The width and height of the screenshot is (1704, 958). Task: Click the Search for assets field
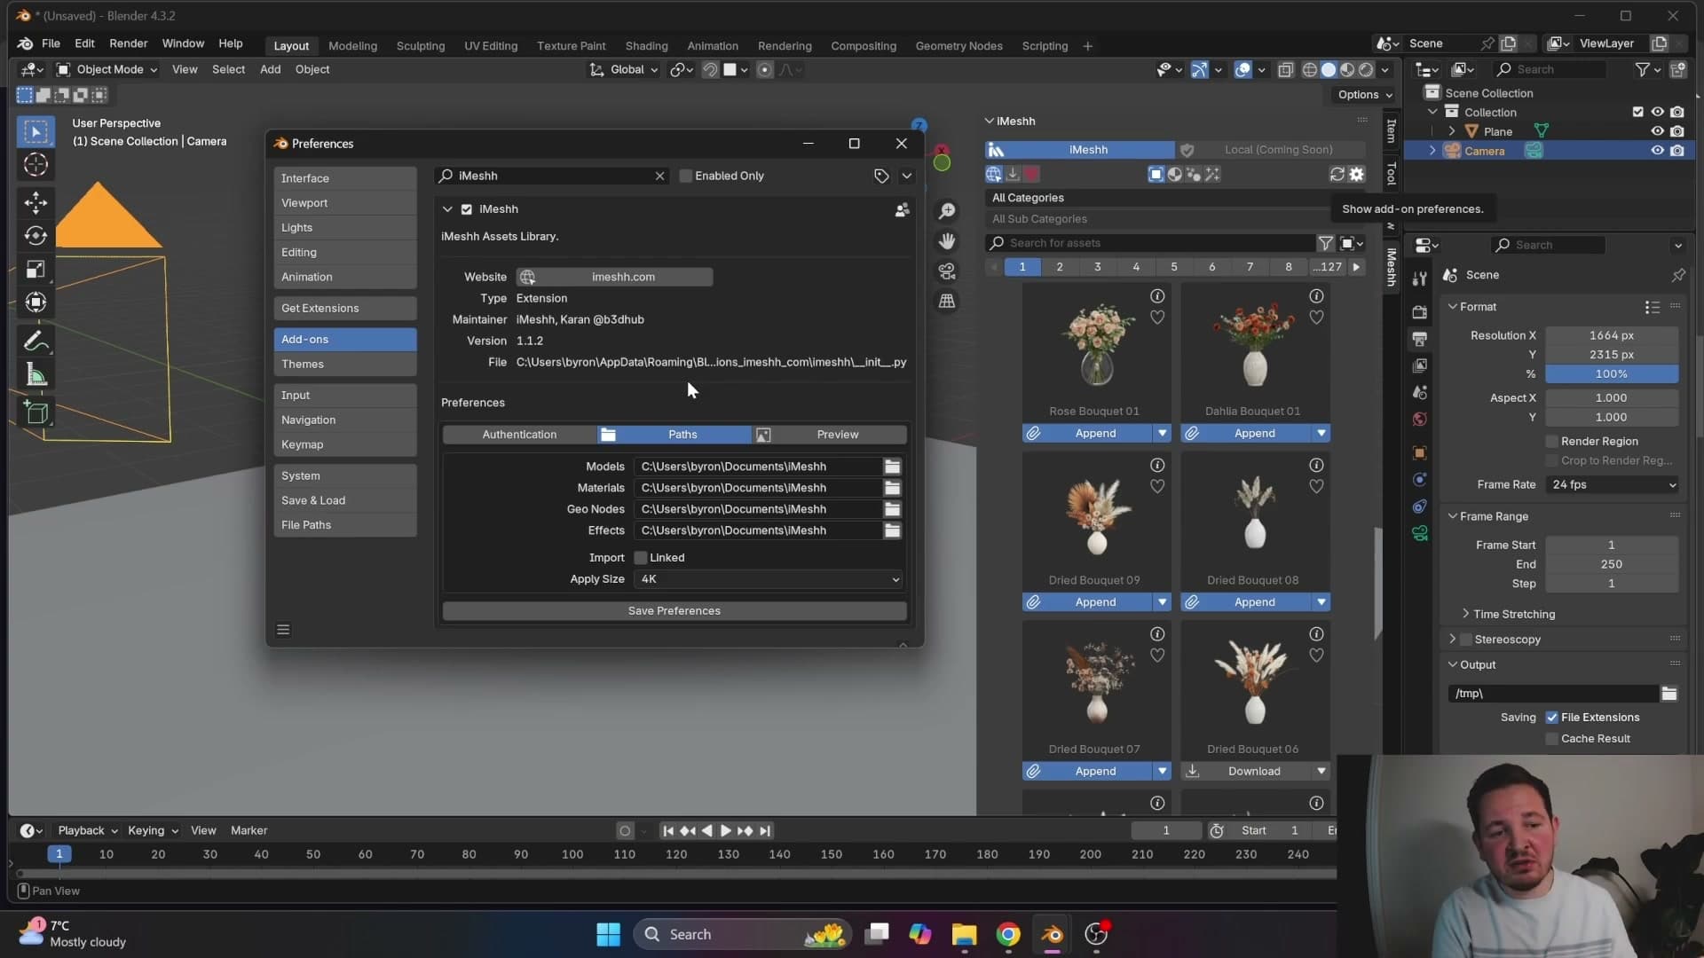coord(1150,243)
